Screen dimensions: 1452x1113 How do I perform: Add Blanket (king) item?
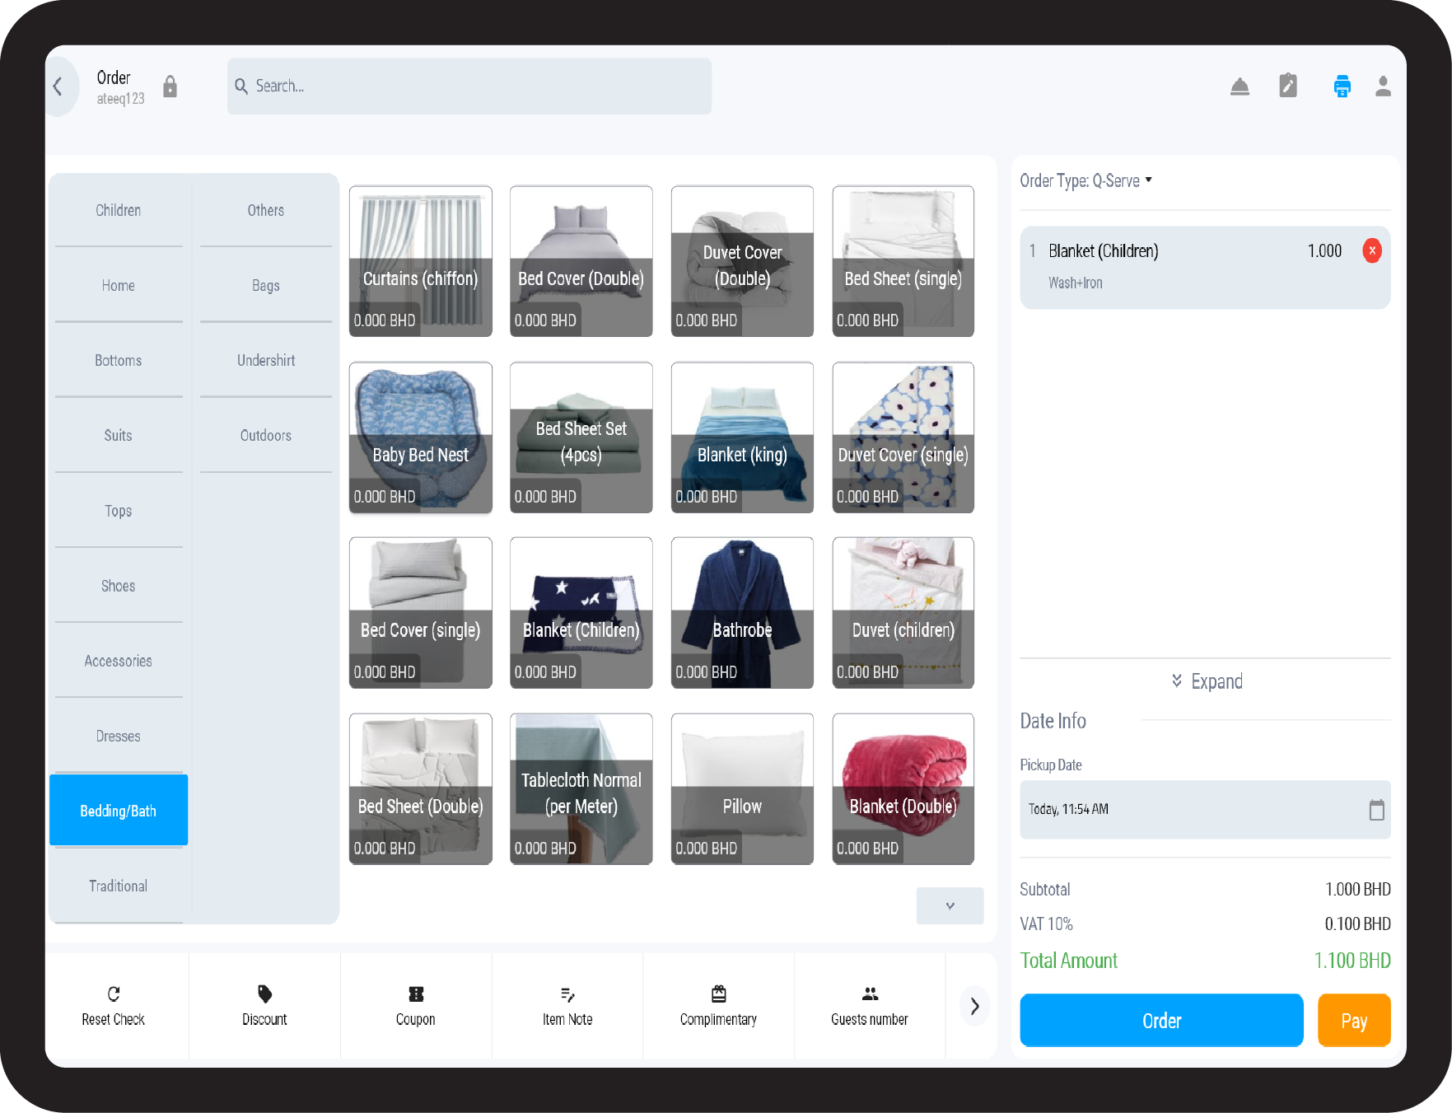pyautogui.click(x=742, y=437)
